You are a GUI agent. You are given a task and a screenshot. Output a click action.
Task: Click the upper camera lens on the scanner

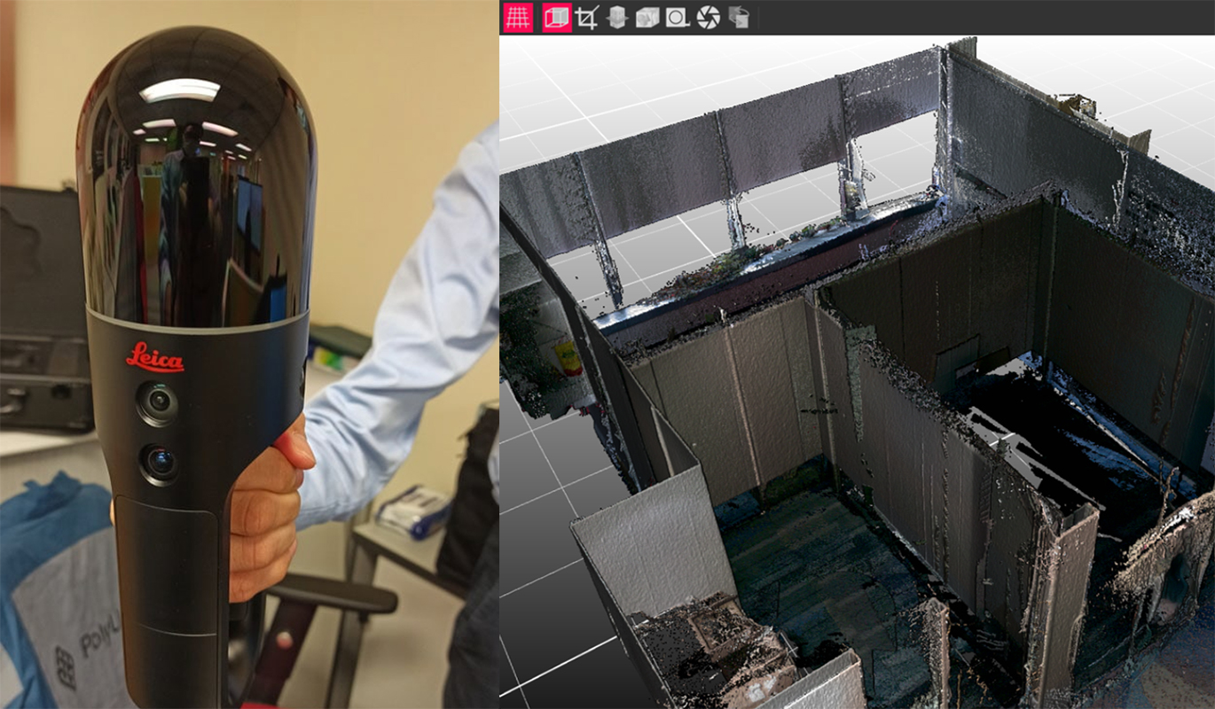tap(158, 403)
